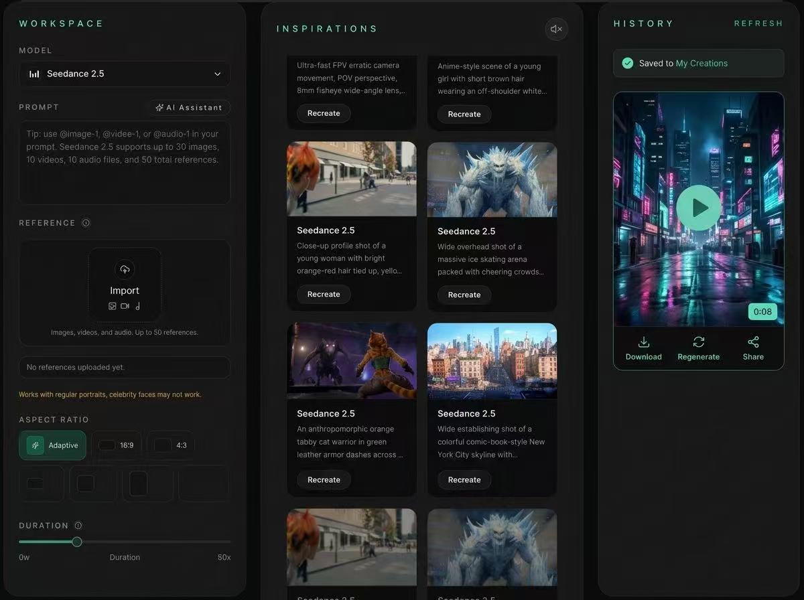
Task: Click the 'Saved to' notification banner
Action: [x=699, y=63]
